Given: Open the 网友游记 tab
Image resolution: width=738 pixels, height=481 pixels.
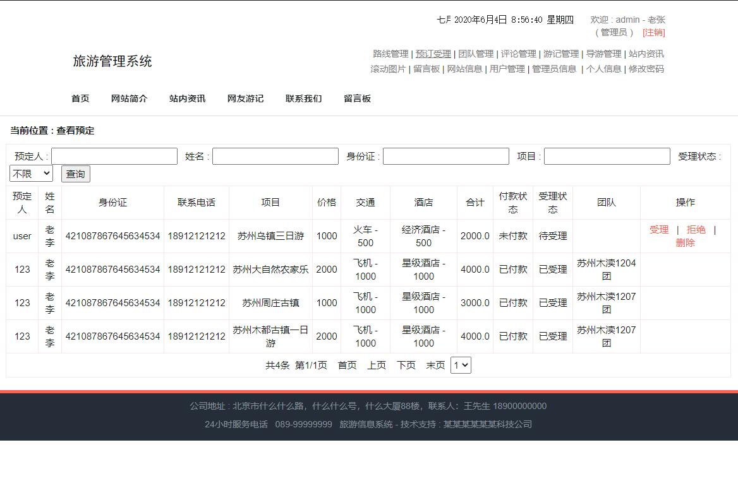Looking at the screenshot, I should pos(245,98).
